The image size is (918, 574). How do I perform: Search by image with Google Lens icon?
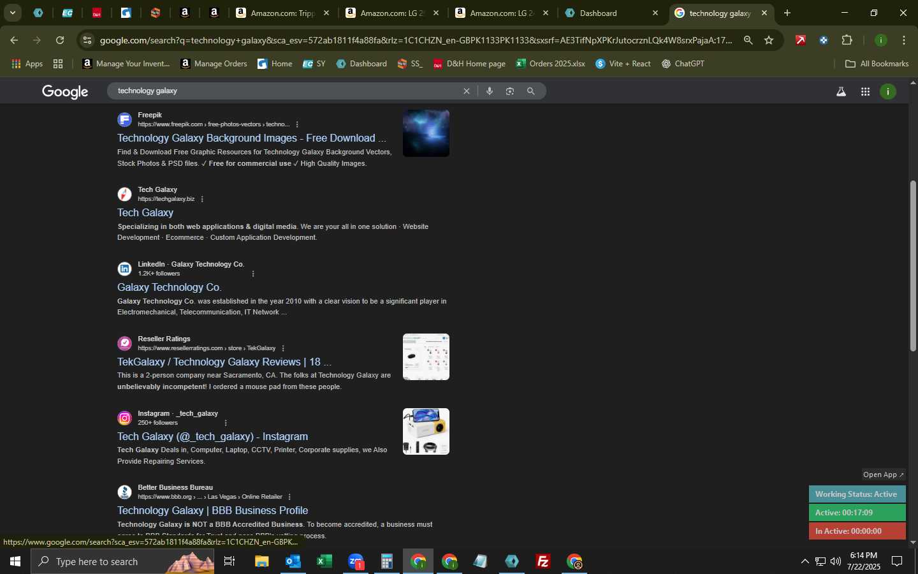(510, 91)
